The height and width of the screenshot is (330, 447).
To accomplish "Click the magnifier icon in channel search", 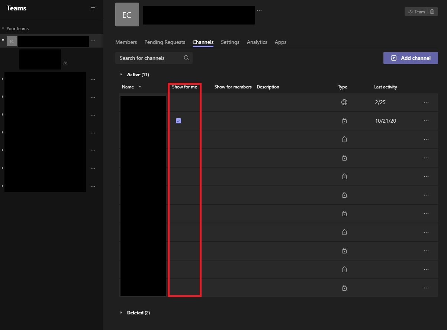I will tap(187, 58).
